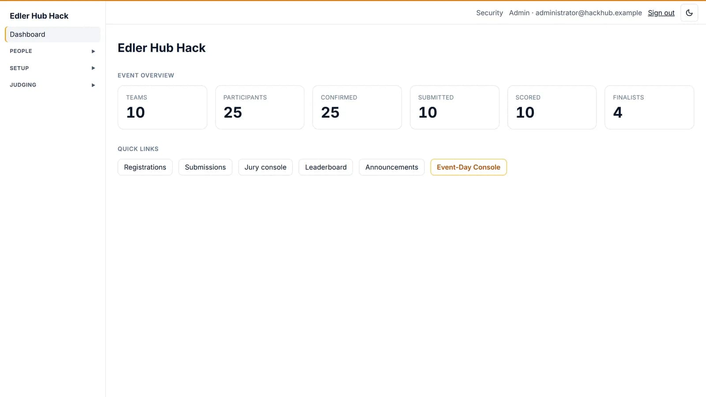
Task: Click the Edler Hub Hack page heading
Action: pos(161,48)
